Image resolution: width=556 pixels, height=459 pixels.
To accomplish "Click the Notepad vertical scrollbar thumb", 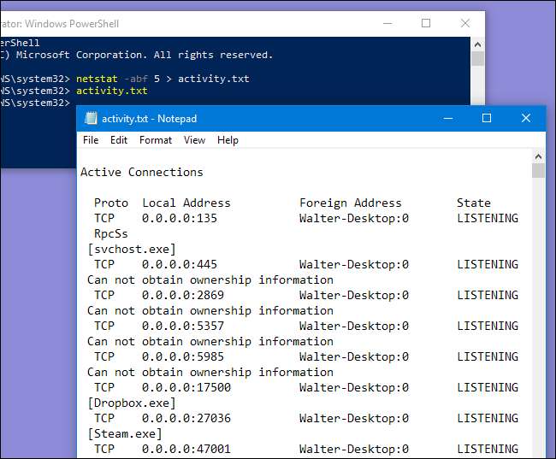I will pyautogui.click(x=538, y=170).
